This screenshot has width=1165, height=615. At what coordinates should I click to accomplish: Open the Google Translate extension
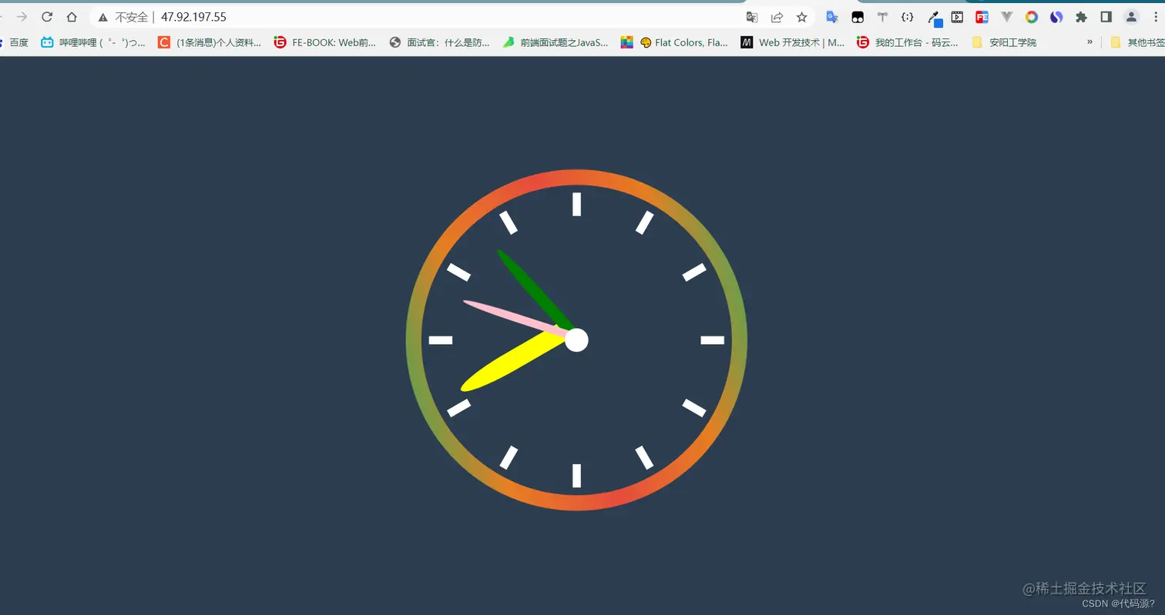tap(832, 17)
